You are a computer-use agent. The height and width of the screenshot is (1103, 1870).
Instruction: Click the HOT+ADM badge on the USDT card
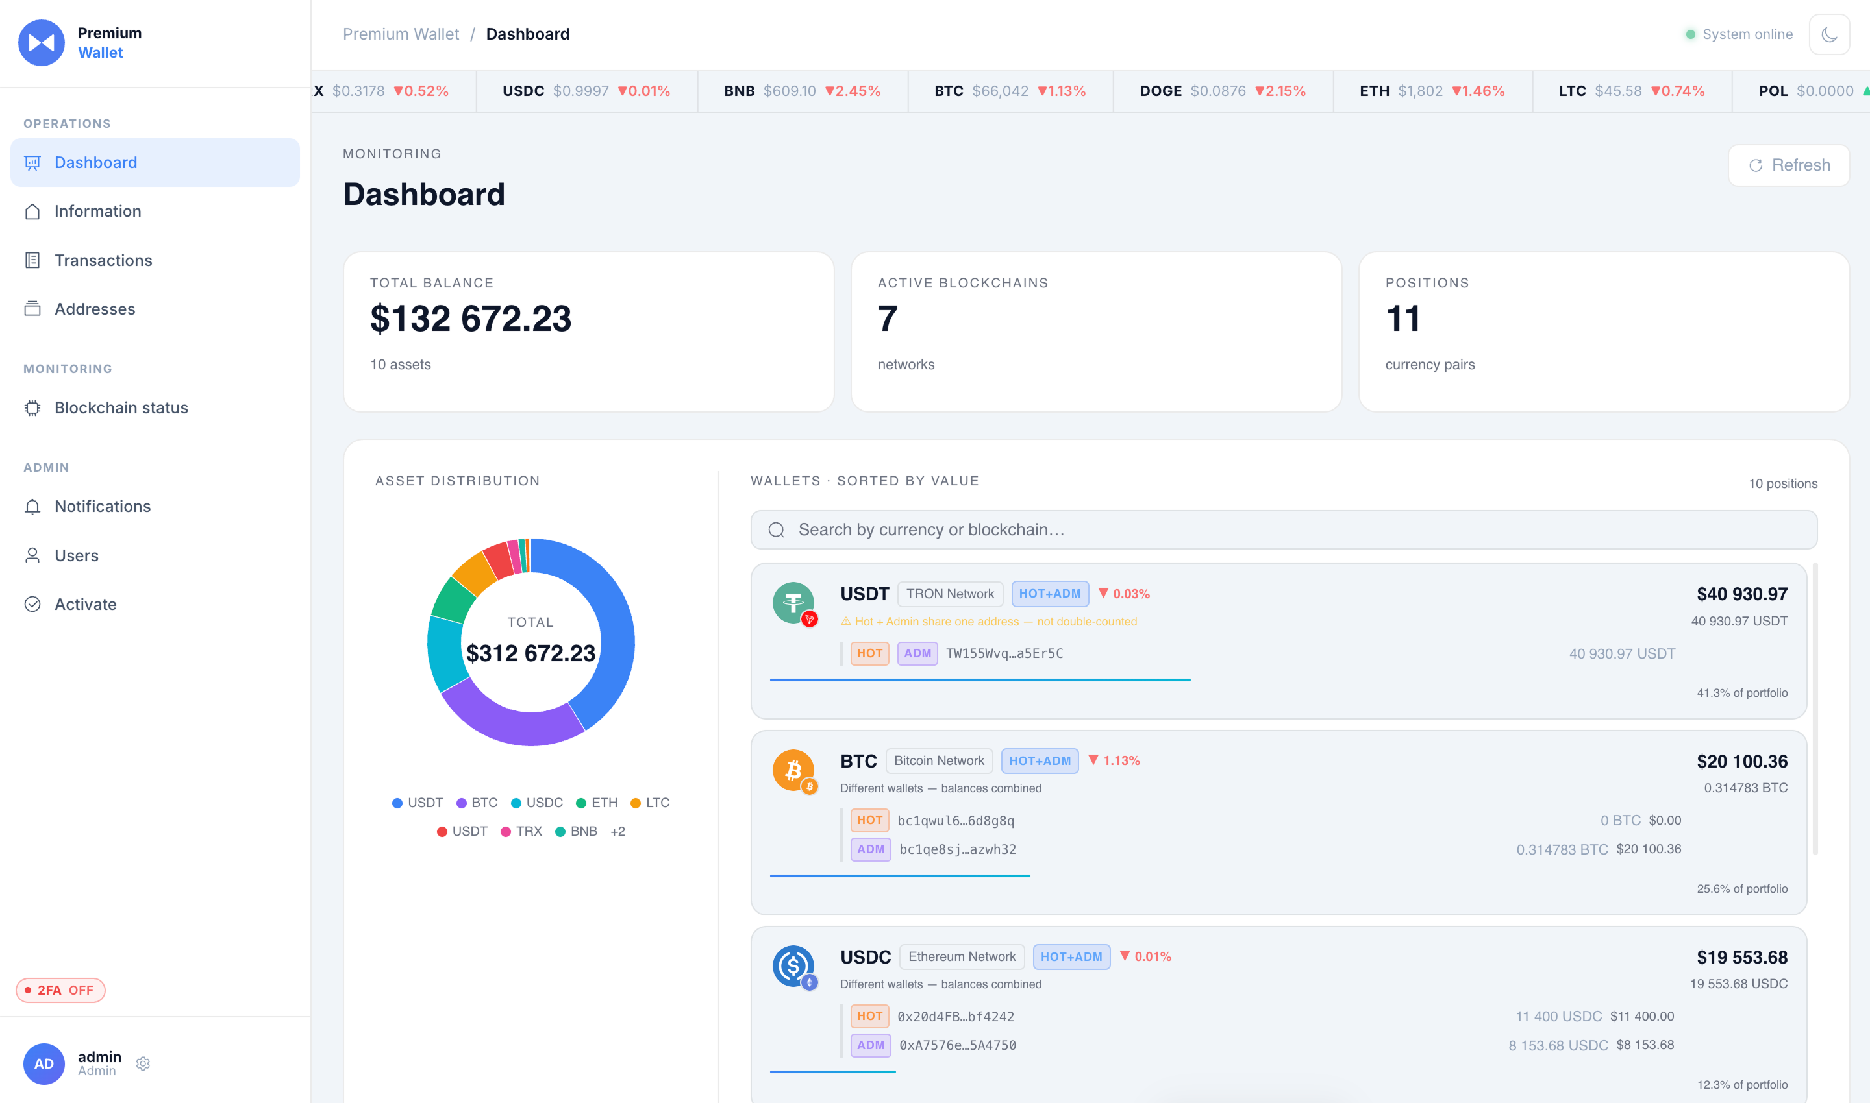[x=1049, y=594]
